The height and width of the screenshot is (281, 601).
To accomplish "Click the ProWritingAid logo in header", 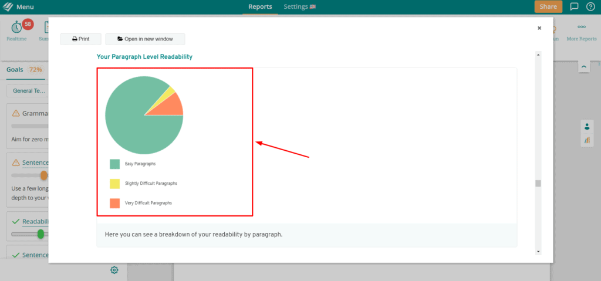I will point(8,7).
